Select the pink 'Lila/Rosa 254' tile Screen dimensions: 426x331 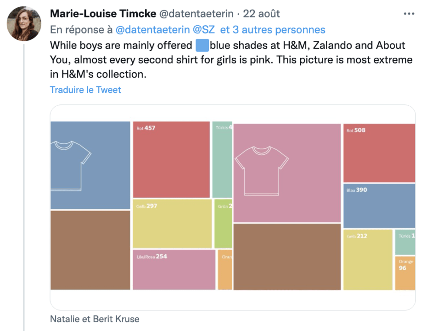174,270
